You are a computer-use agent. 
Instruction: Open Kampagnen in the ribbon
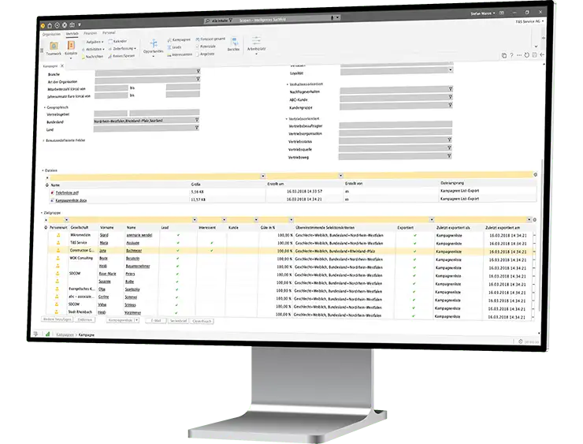tap(179, 39)
